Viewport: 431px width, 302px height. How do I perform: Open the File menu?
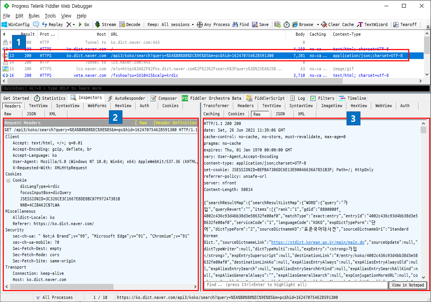(6, 16)
